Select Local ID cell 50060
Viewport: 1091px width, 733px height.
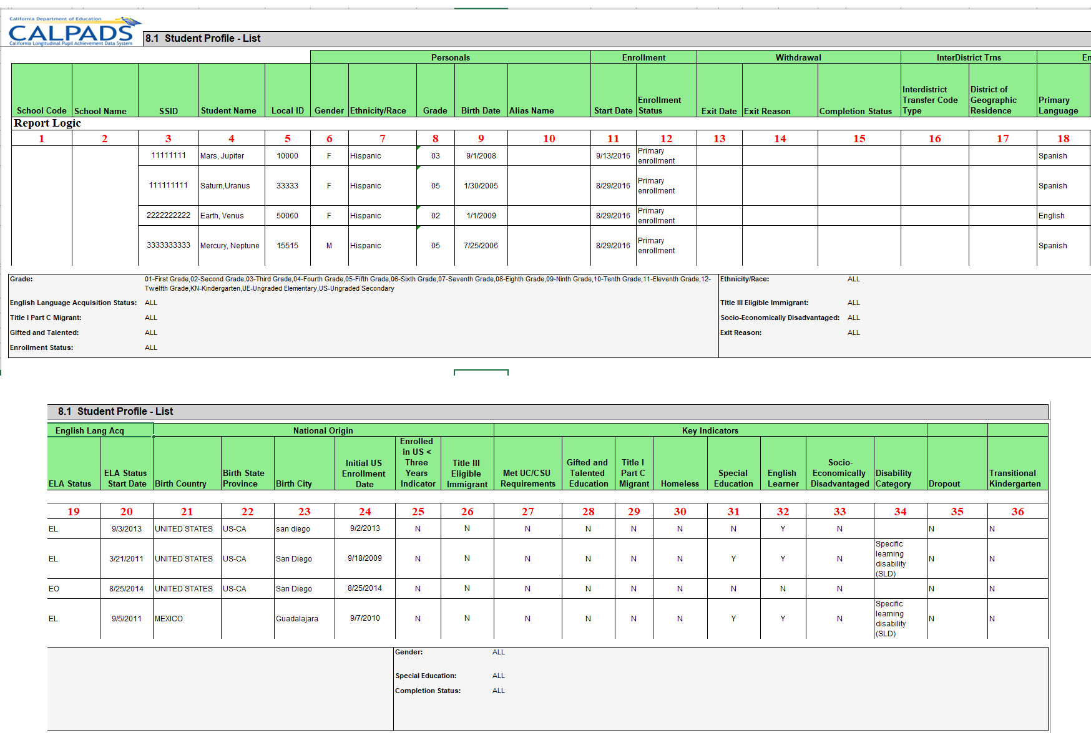tap(288, 216)
